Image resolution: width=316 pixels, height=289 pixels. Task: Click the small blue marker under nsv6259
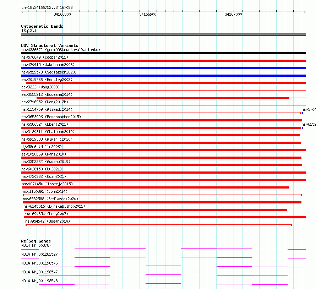[303, 128]
